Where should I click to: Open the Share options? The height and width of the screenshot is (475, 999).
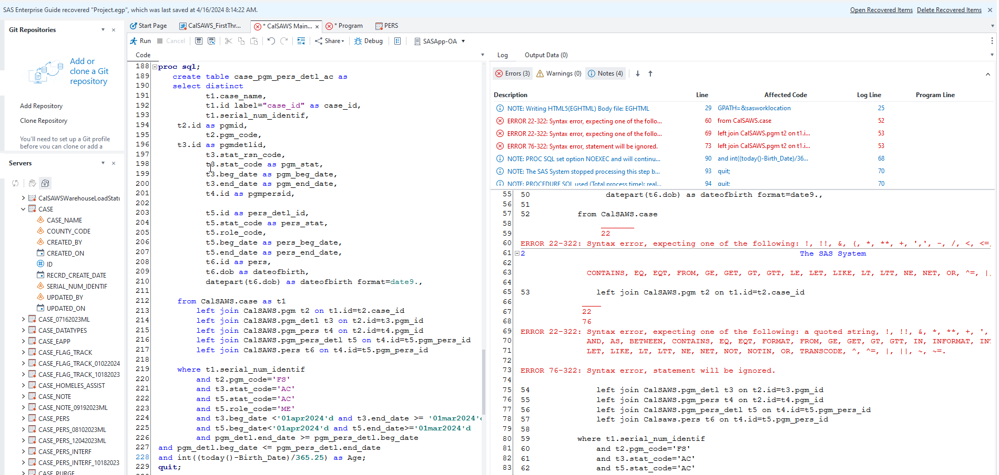point(329,41)
